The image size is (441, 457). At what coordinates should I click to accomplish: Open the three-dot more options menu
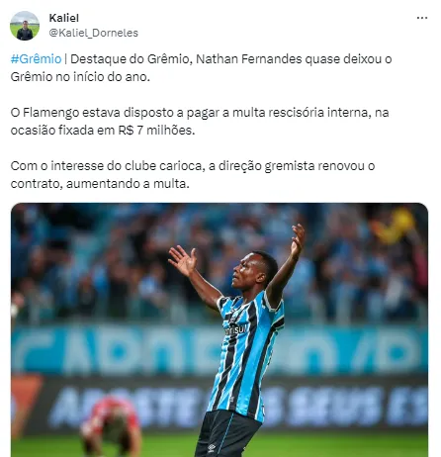pos(422,18)
